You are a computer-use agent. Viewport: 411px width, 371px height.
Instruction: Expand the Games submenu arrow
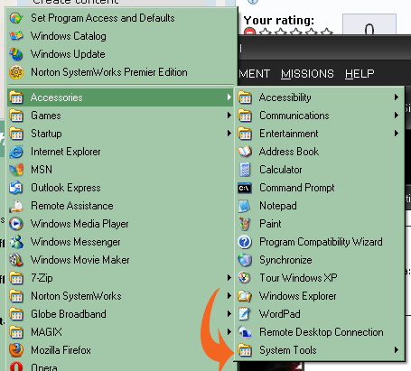click(229, 116)
